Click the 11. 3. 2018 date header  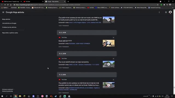(87, 75)
